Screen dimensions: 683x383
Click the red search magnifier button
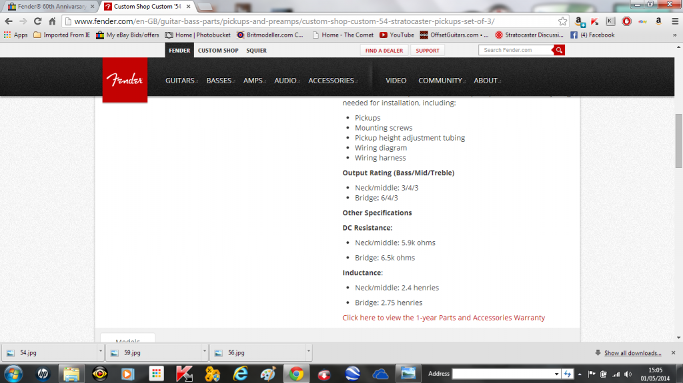pyautogui.click(x=559, y=50)
